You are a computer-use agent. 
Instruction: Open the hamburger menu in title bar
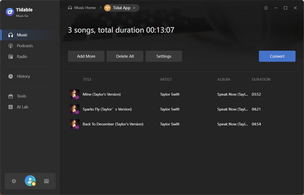(x=266, y=8)
